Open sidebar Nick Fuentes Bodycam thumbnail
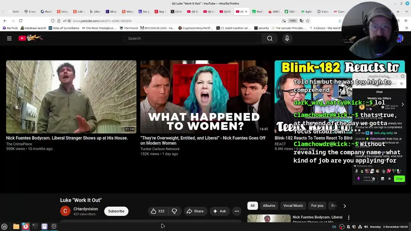The width and height of the screenshot is (411, 231). pos(269,219)
